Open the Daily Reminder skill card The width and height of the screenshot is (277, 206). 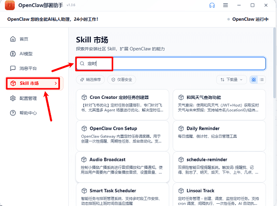click(x=219, y=136)
